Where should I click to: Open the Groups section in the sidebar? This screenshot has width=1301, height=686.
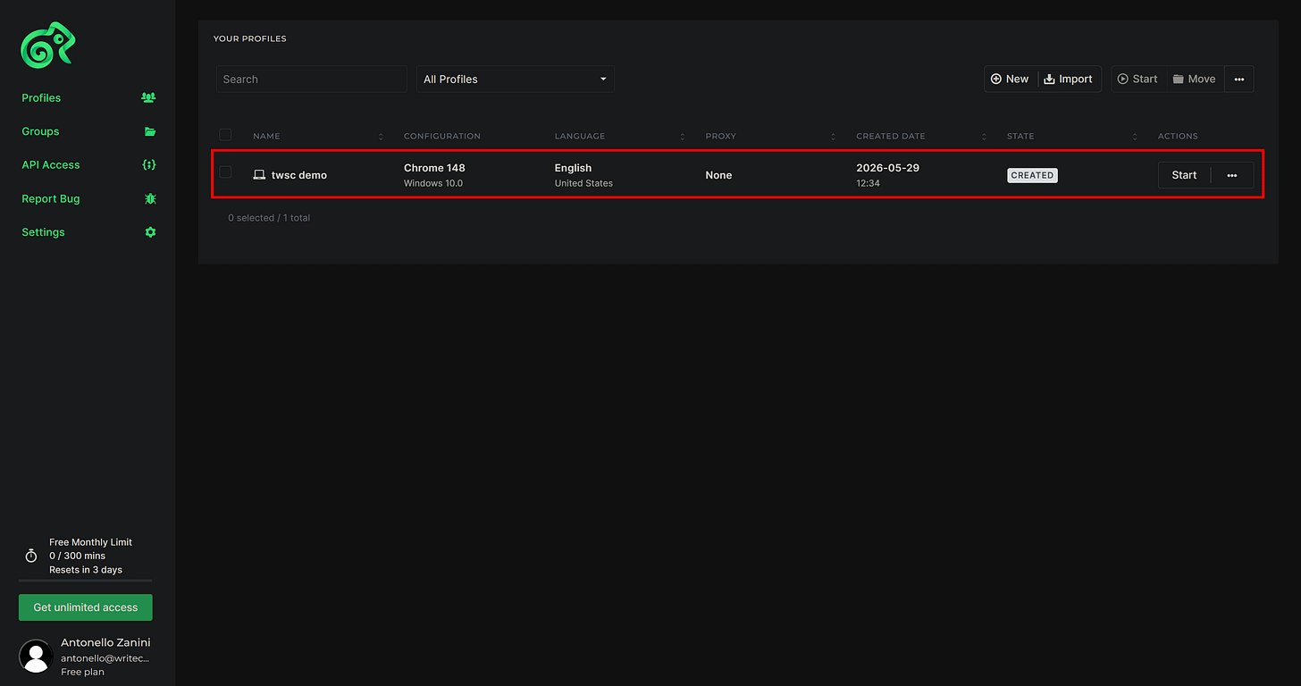coord(40,131)
